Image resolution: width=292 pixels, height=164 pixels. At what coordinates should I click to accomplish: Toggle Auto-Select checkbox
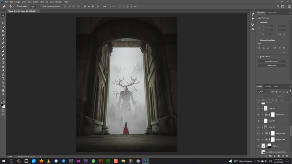pyautogui.click(x=17, y=6)
